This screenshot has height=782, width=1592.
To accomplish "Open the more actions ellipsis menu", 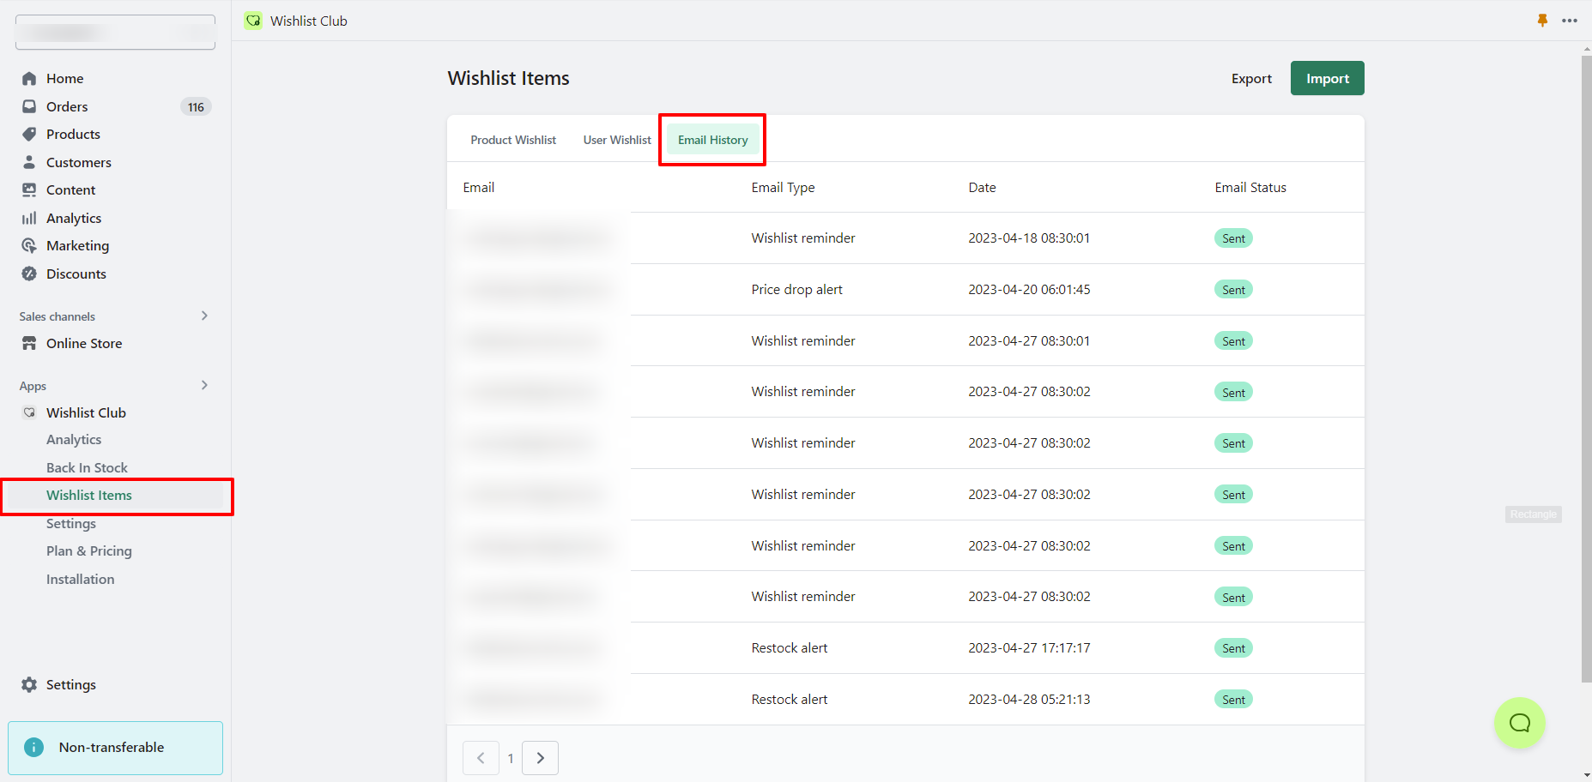I will pyautogui.click(x=1571, y=21).
